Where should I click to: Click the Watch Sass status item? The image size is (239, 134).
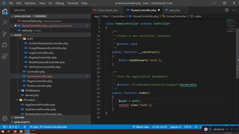[x=140, y=127]
